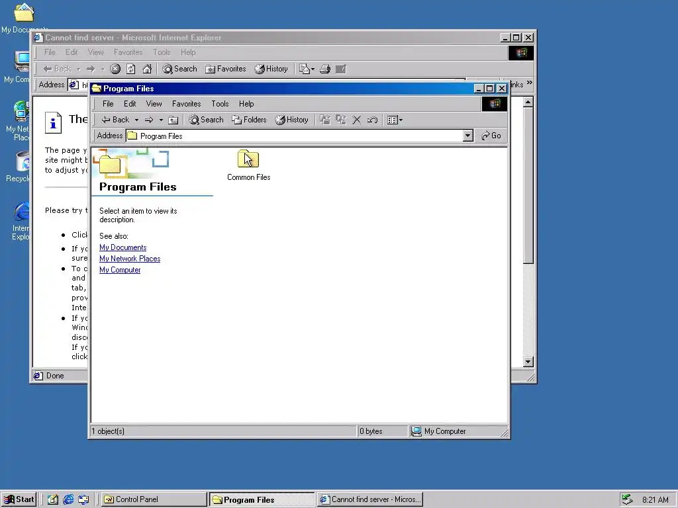Open View menu in Program Files window
Screen dimensions: 678x508
[x=154, y=104]
